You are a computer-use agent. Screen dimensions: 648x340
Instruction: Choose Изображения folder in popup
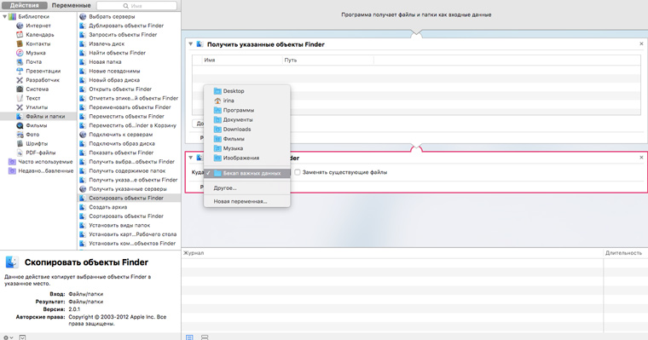coord(246,158)
